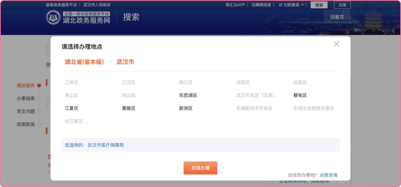Open 鄂汇办APP link in top bar
The image size is (401, 187).
pyautogui.click(x=235, y=5)
